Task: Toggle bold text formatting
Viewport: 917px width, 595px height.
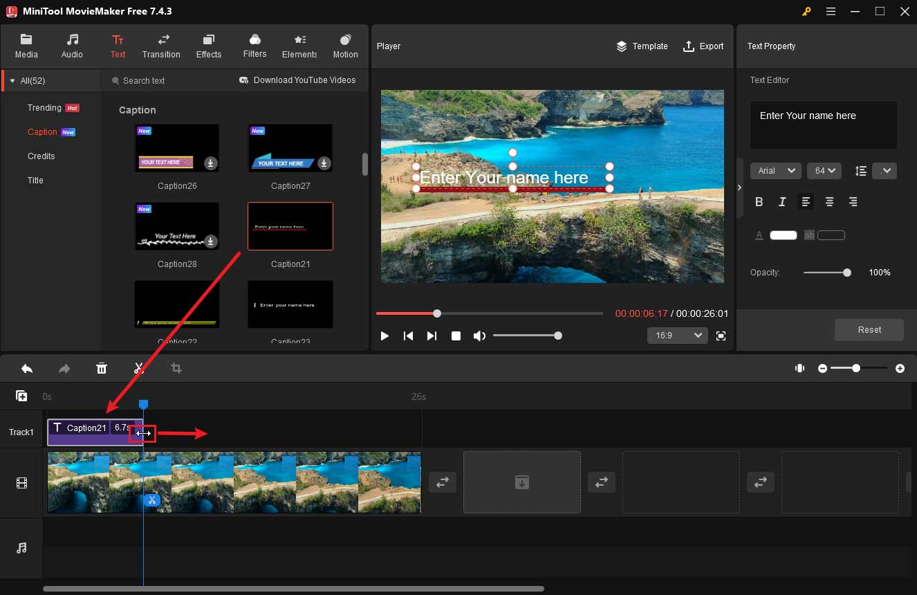Action: (x=759, y=202)
